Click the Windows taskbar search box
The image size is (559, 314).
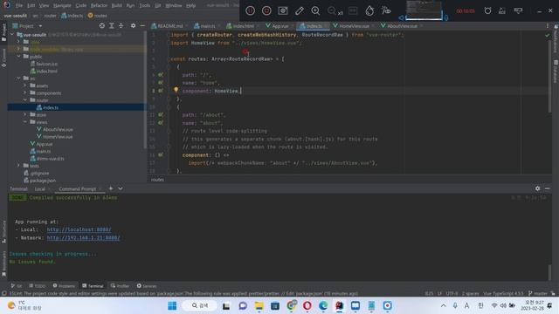[200, 305]
